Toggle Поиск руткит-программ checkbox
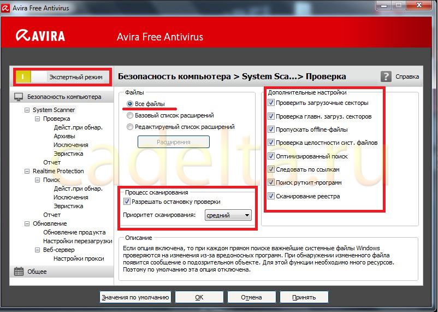The image size is (438, 312). coord(271,183)
